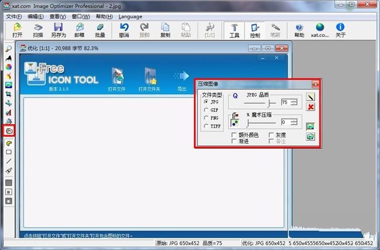The height and width of the screenshot is (250, 380).
Task: Click the magic compress value field showing 0
Action: click(x=286, y=122)
